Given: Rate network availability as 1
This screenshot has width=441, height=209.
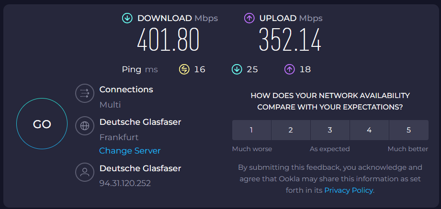Looking at the screenshot, I should click(x=251, y=130).
